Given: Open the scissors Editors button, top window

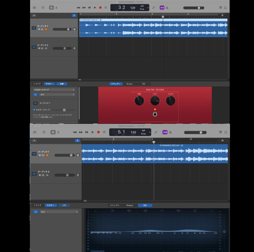Looking at the screenshot, I should tap(56, 8).
